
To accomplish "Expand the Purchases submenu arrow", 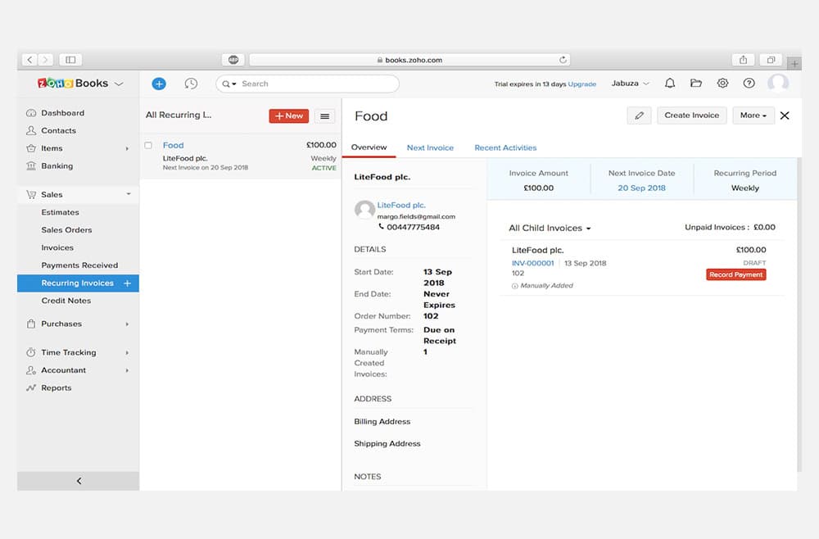I will pyautogui.click(x=127, y=324).
